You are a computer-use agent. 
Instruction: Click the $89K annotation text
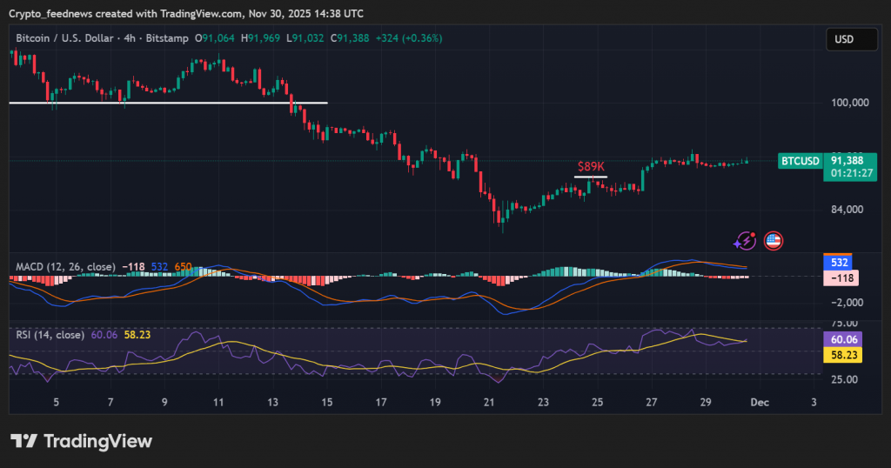(x=591, y=165)
